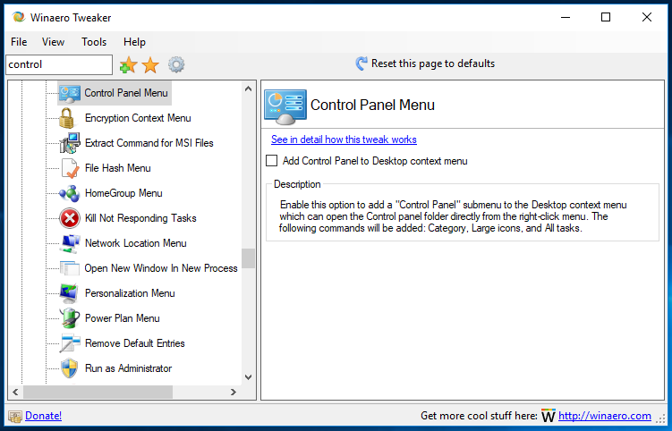Click the Kill Not Responding Tasks red icon
Screen dimensions: 672x431
(70, 218)
